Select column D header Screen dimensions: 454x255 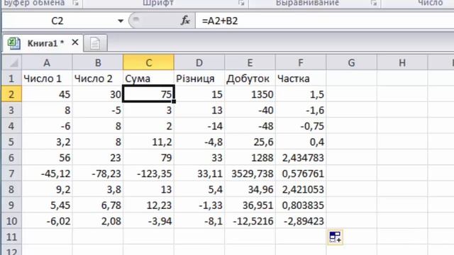199,62
